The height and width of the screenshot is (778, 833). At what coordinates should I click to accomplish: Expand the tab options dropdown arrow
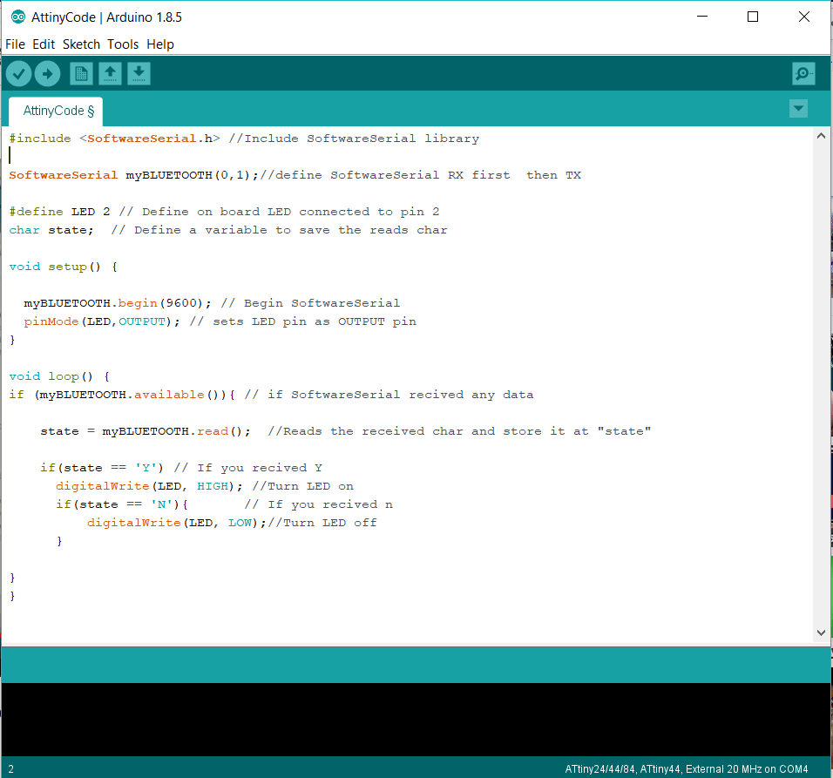798,109
